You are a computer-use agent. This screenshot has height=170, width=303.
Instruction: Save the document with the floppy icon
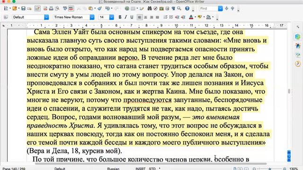pos(23,8)
